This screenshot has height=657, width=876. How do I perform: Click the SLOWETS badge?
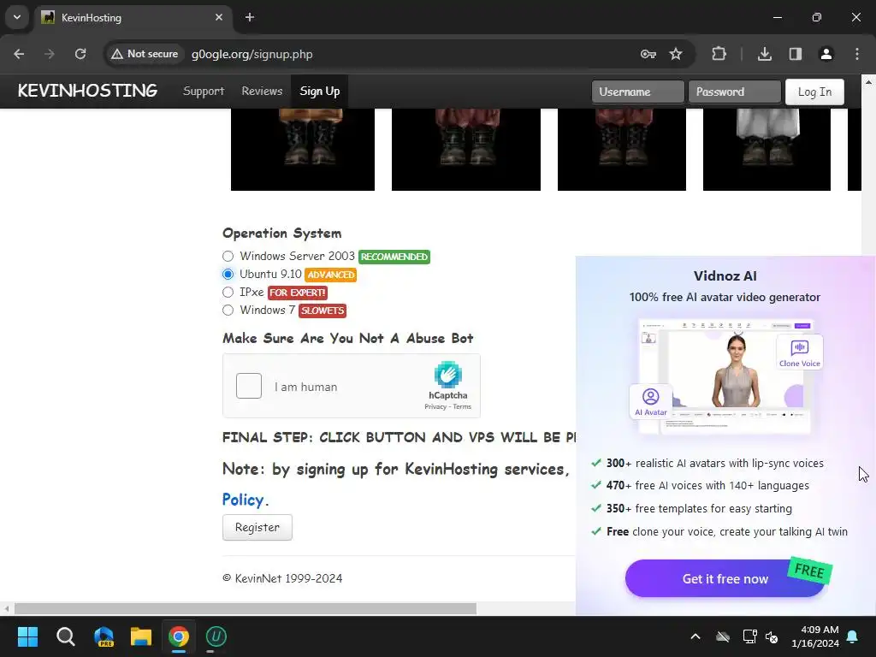pos(323,311)
